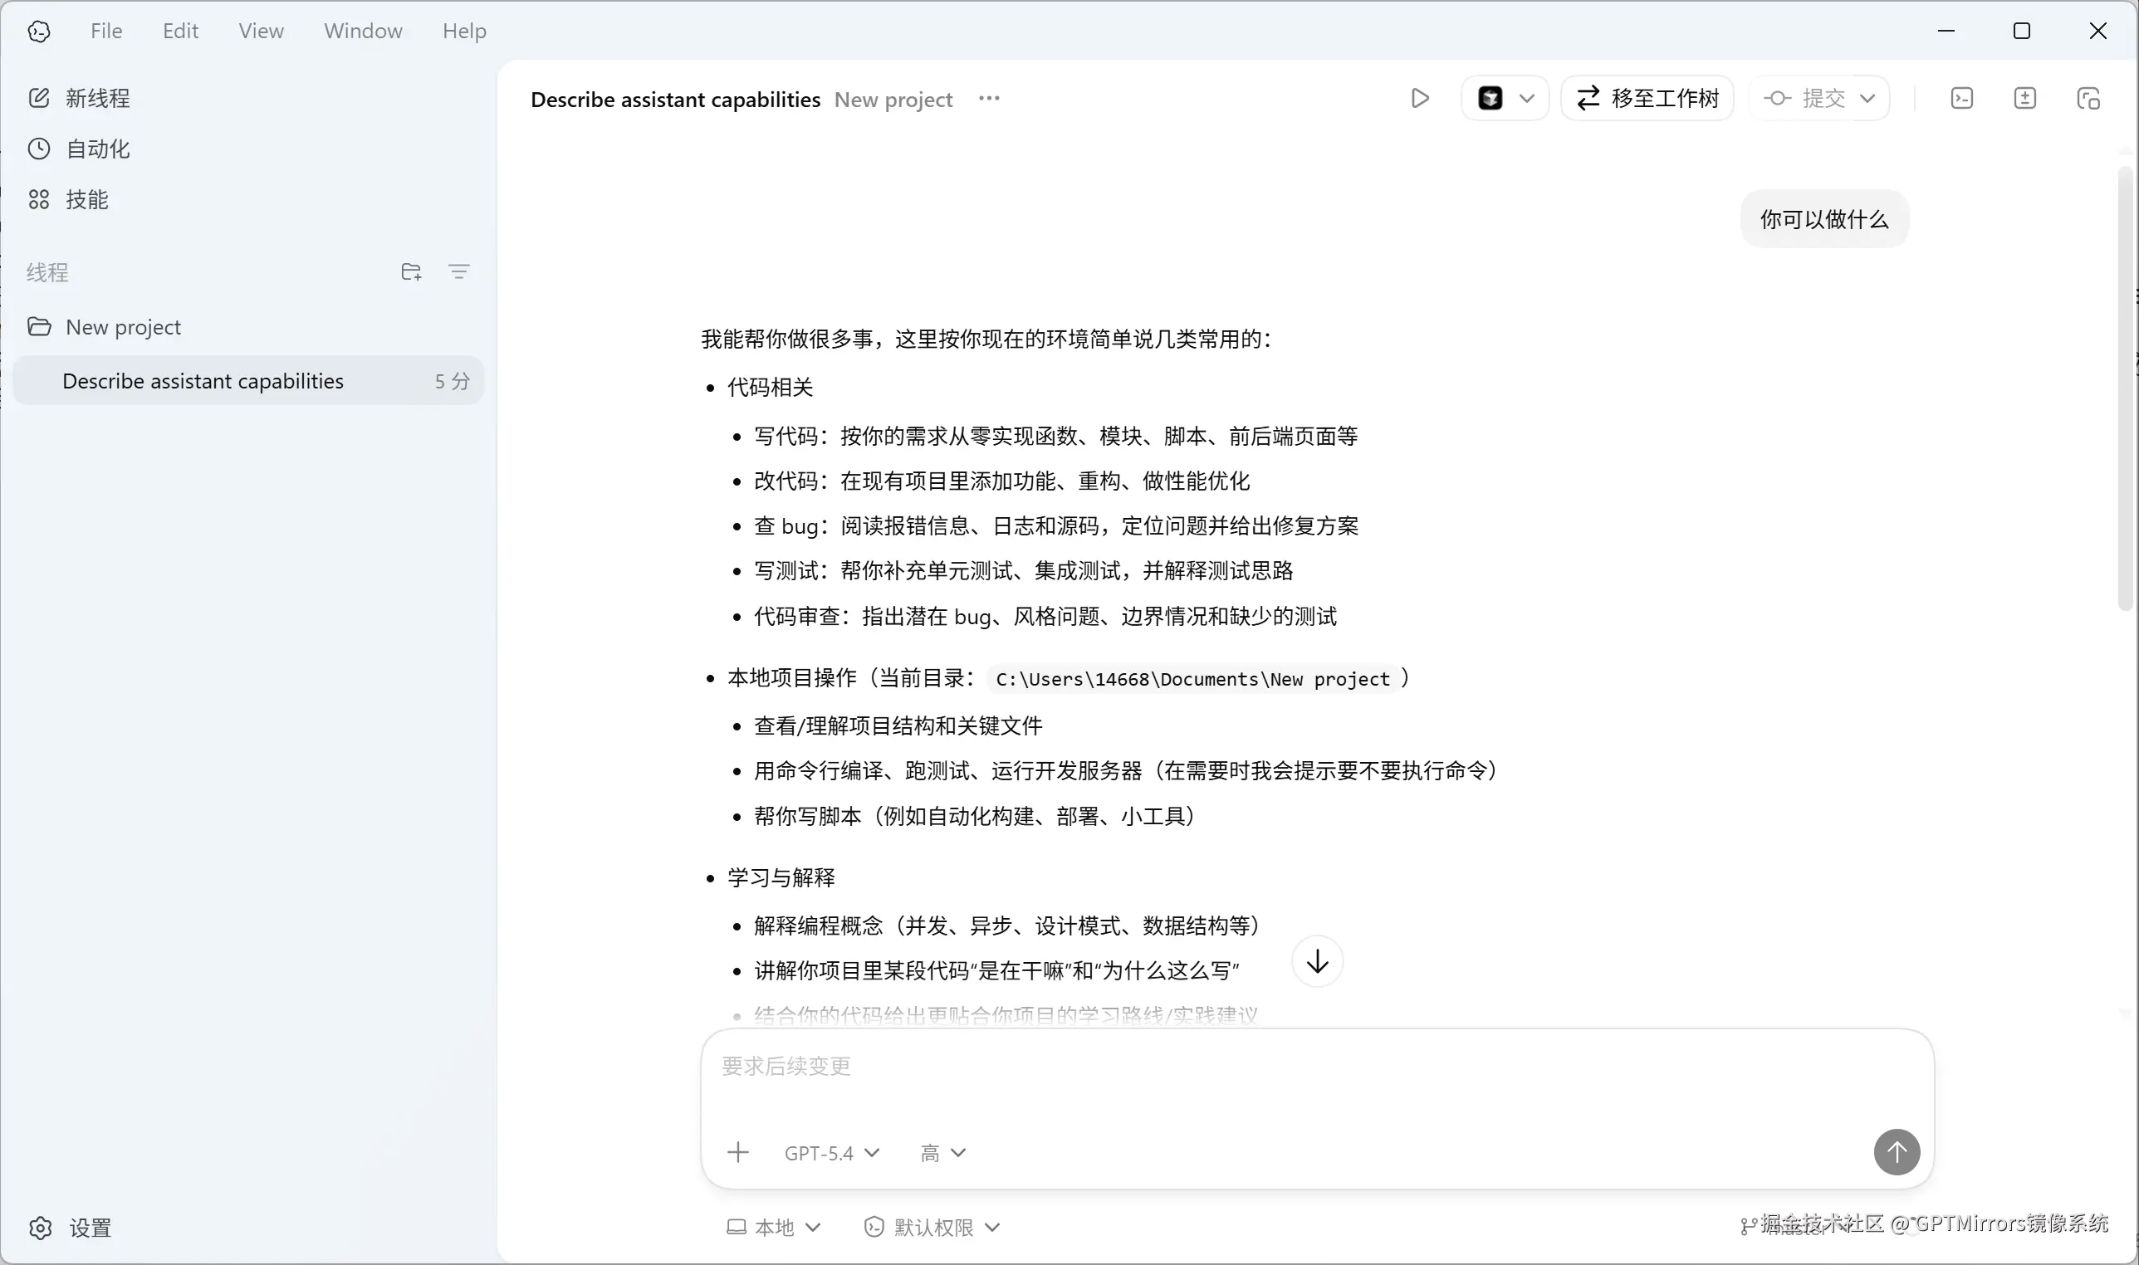Open the thread filter icon
The width and height of the screenshot is (2139, 1265).
459,271
